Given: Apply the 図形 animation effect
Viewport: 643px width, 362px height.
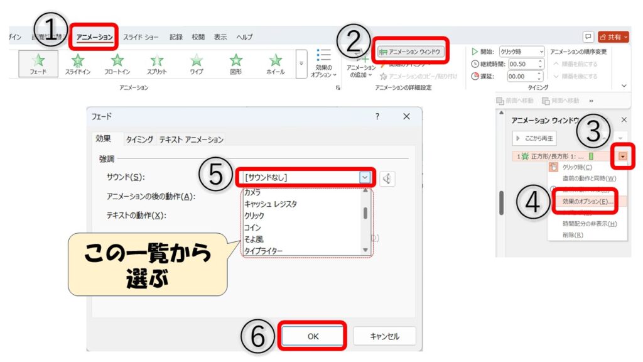Looking at the screenshot, I should pyautogui.click(x=235, y=64).
